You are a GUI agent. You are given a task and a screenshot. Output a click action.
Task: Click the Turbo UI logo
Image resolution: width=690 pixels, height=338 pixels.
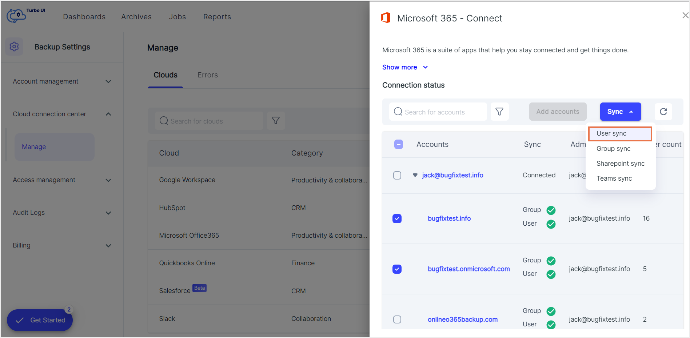[16, 16]
